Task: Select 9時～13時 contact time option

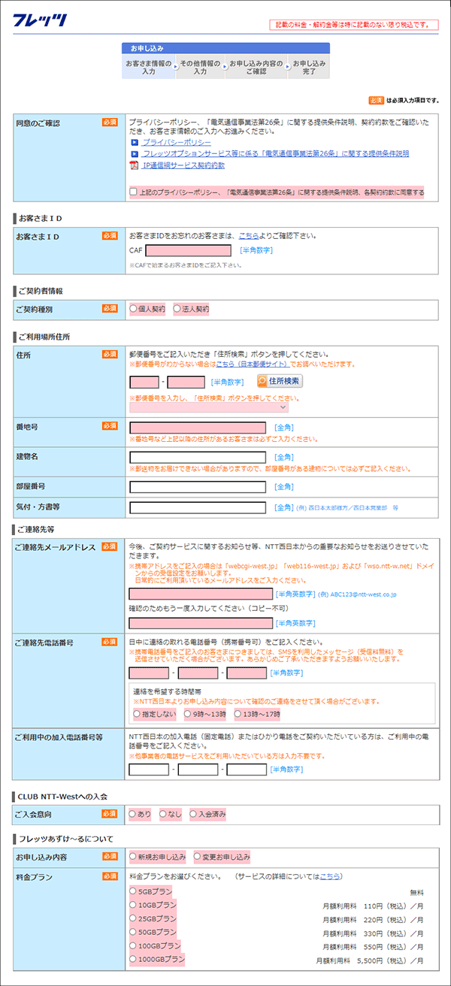Action: tap(188, 714)
